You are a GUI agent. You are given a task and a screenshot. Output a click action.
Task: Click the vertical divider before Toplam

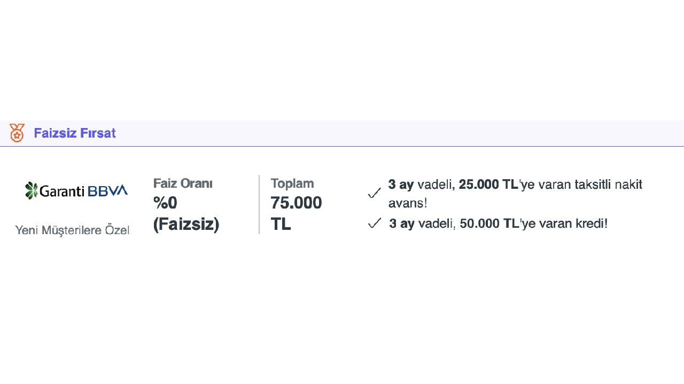pyautogui.click(x=259, y=204)
